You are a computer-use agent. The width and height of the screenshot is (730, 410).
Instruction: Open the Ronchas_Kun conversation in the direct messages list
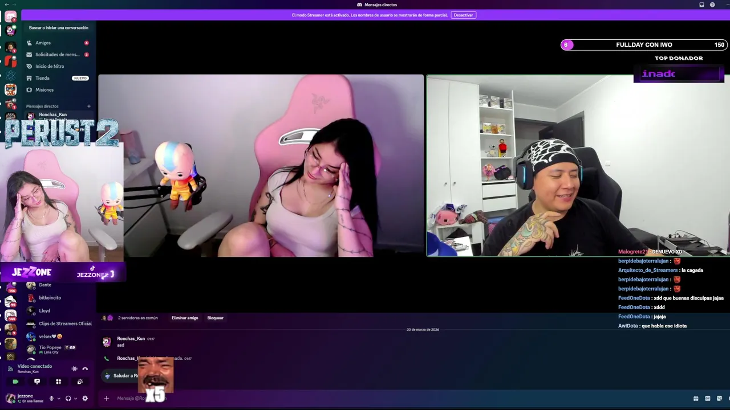tap(58, 116)
